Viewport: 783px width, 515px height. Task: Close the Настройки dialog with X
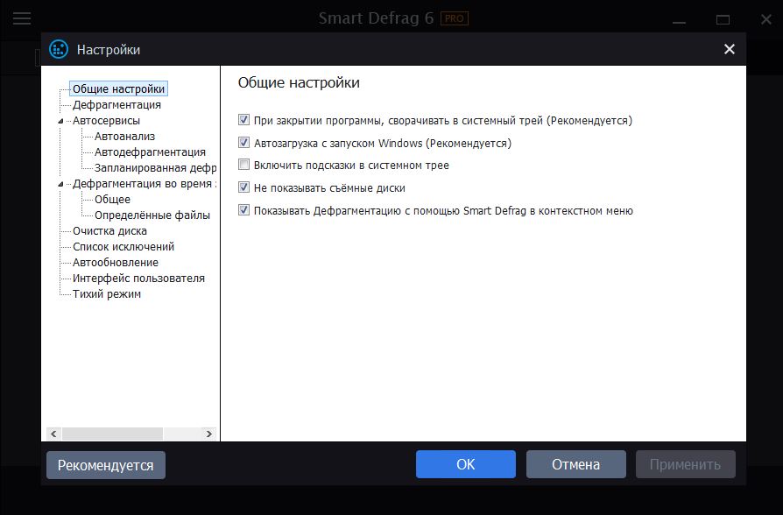pyautogui.click(x=729, y=49)
